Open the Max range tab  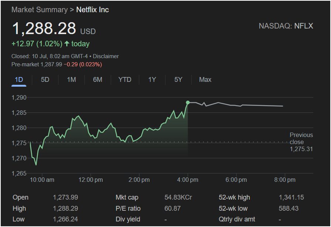[205, 80]
